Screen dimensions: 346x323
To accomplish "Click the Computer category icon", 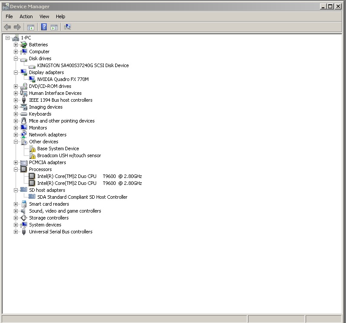I will pyautogui.click(x=24, y=52).
